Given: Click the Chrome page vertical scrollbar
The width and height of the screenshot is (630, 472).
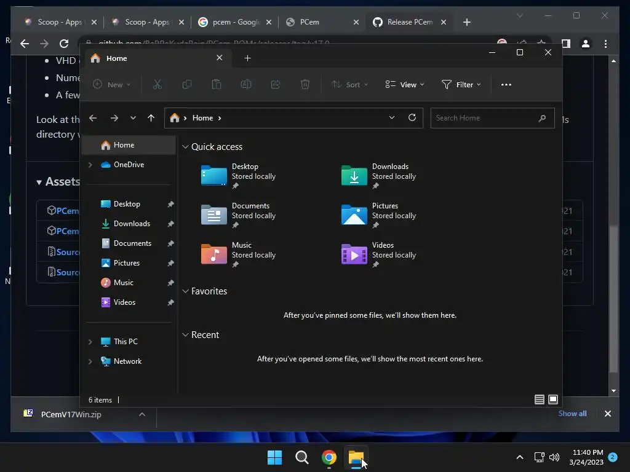Looking at the screenshot, I should point(613,299).
